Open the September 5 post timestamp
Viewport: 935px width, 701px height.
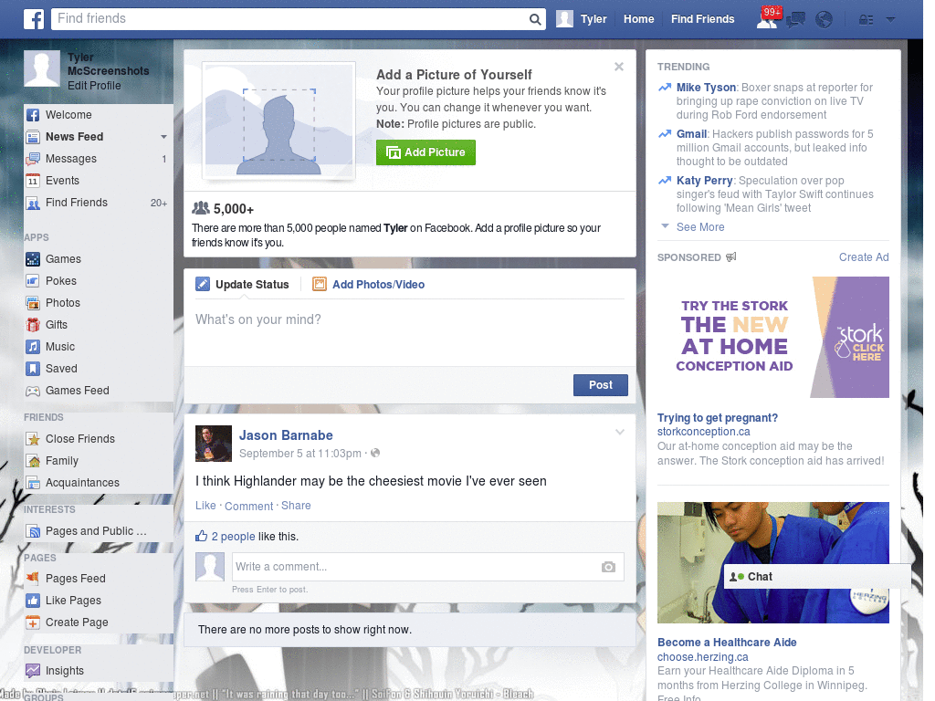(x=299, y=454)
